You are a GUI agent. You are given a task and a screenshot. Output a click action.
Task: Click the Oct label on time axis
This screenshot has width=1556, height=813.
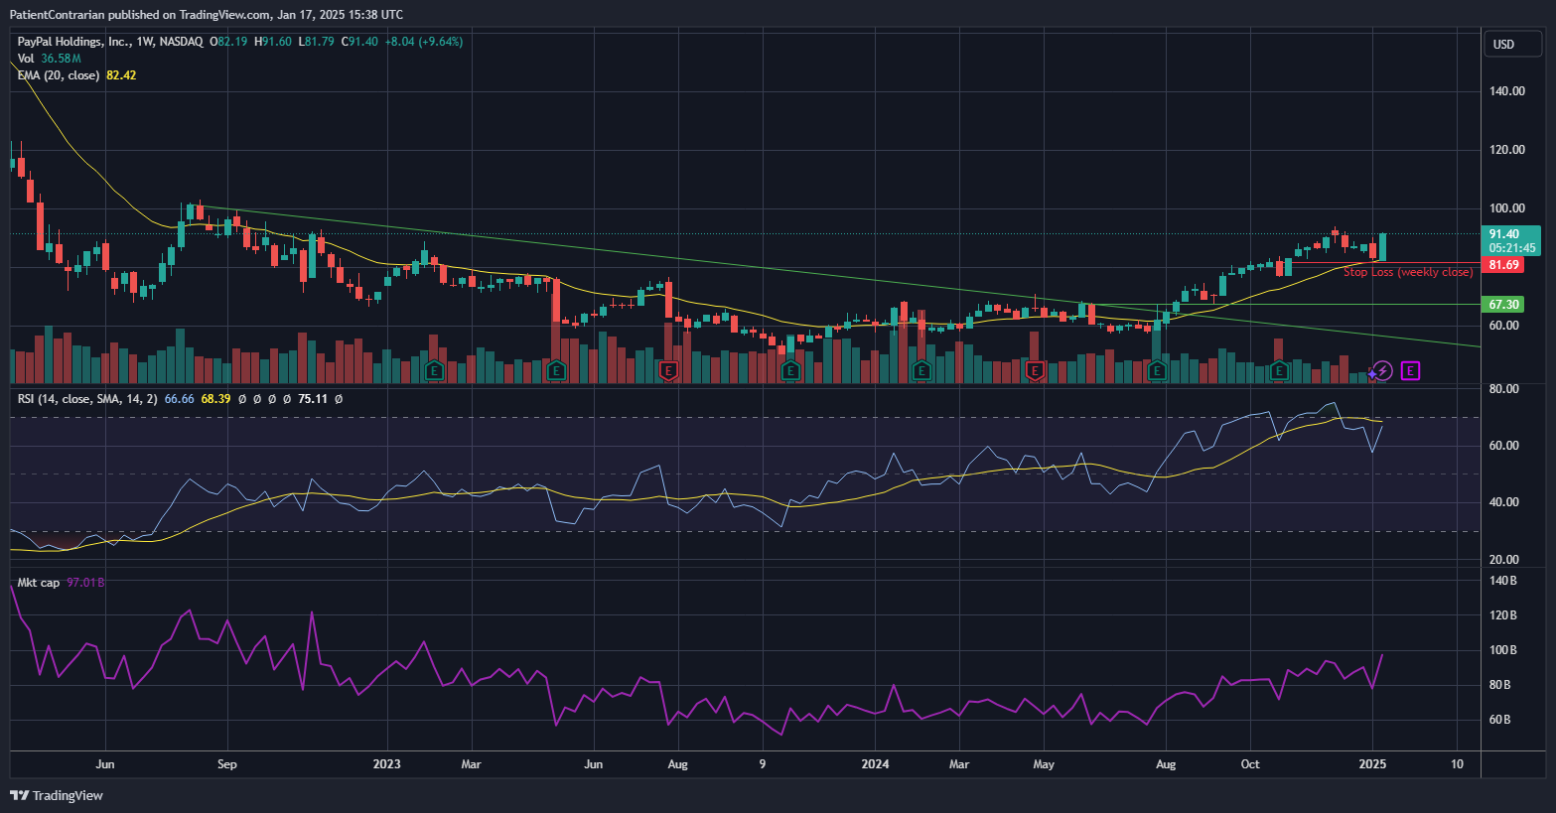(1250, 764)
